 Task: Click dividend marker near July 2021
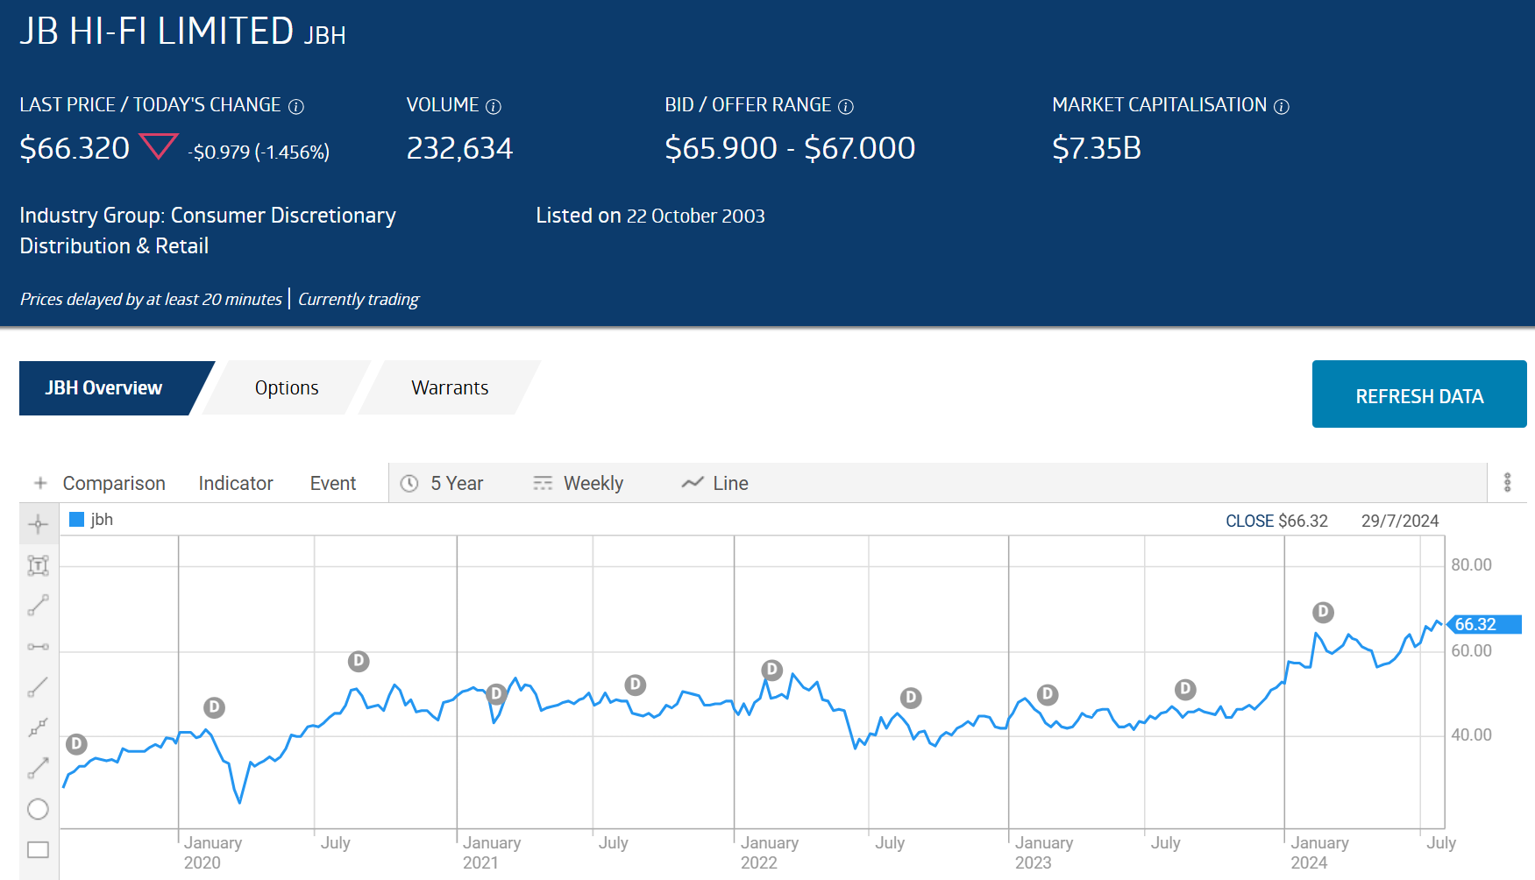[x=636, y=685]
